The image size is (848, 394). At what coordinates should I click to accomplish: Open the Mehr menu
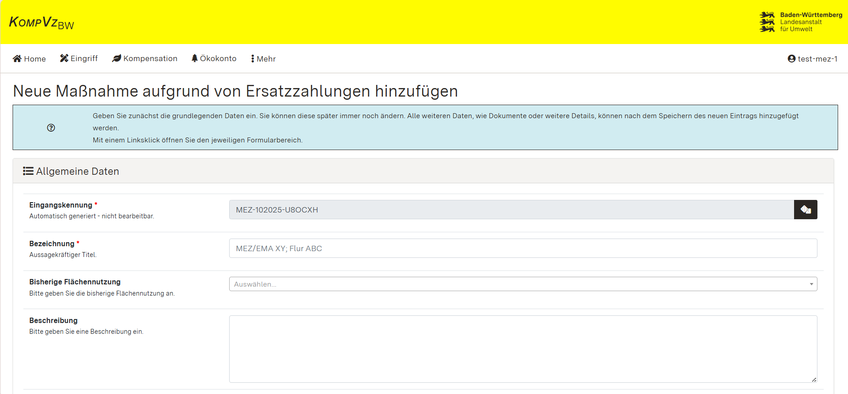click(263, 59)
